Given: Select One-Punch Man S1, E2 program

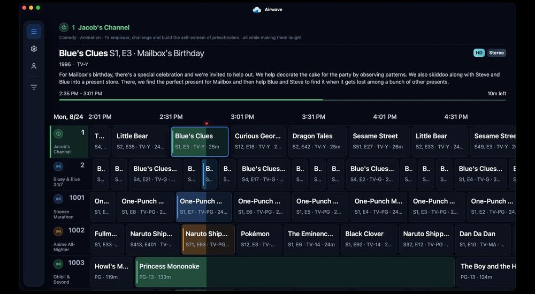Looking at the screenshot, I should pos(491,207).
